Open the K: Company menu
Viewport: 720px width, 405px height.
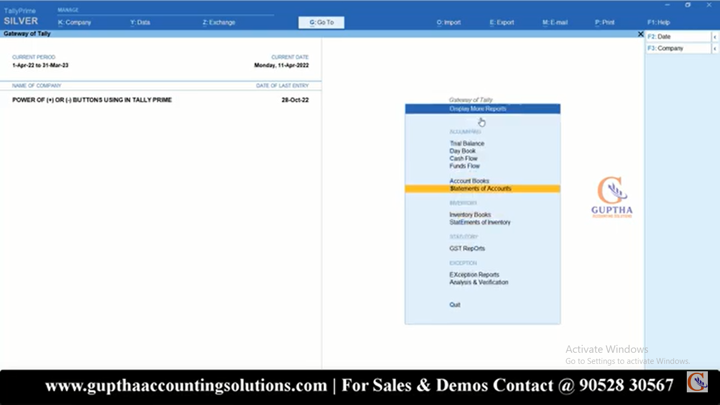[74, 23]
